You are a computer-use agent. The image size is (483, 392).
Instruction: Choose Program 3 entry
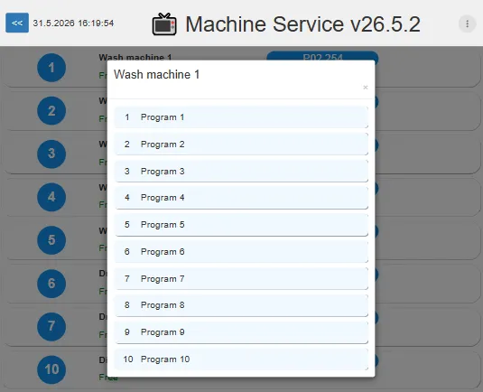click(241, 172)
